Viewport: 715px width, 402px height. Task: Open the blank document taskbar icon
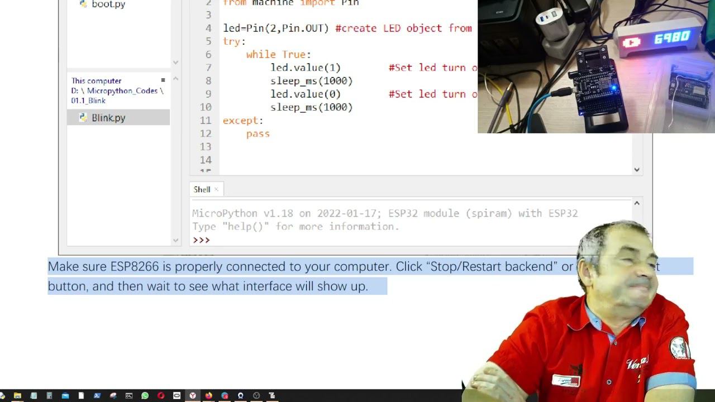[81, 396]
